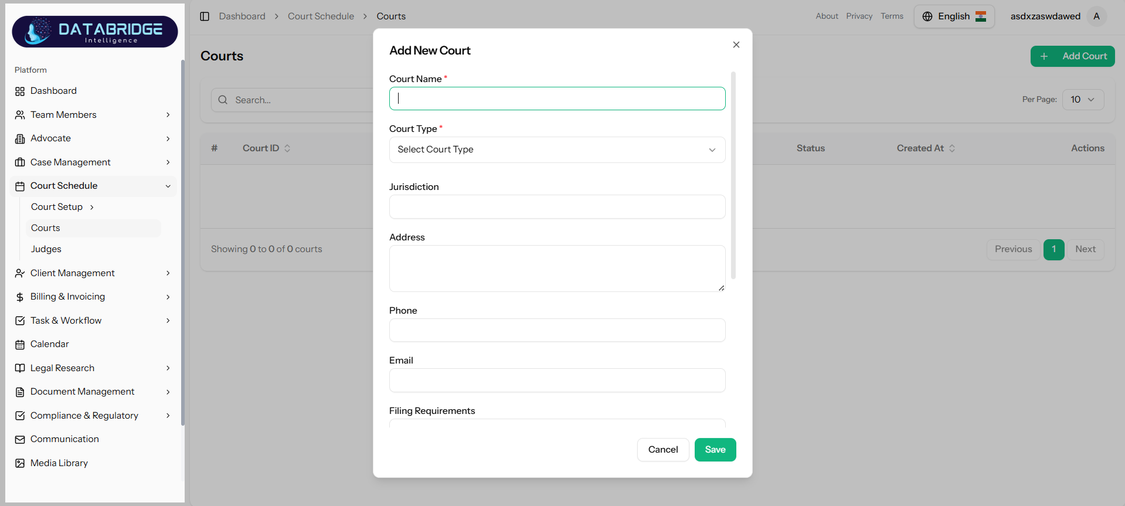Screen dimensions: 1125x506
Task: Click the search magnifier icon
Action: point(223,100)
